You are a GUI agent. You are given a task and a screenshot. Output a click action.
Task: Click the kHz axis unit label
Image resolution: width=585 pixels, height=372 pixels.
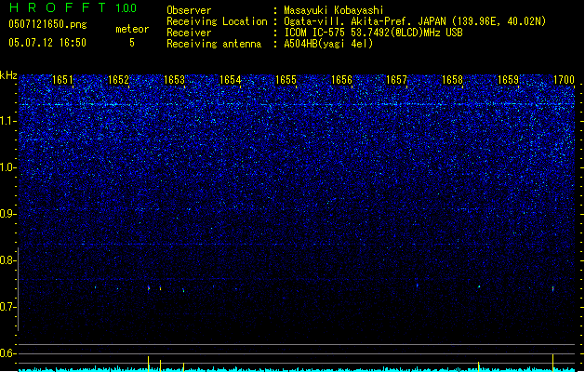(x=8, y=75)
